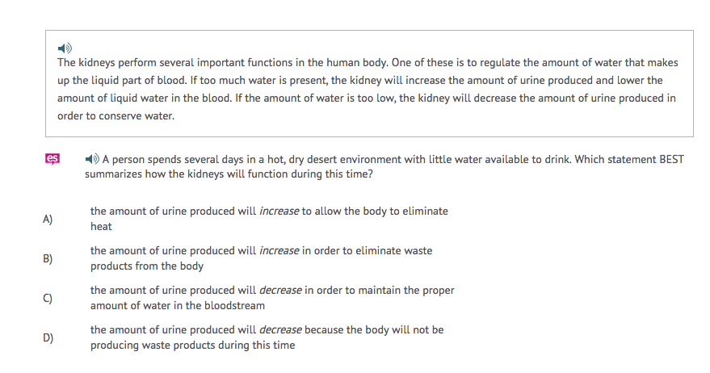Click the italic 'increase' word in option A
This screenshot has height=373, width=710.
[x=279, y=212]
